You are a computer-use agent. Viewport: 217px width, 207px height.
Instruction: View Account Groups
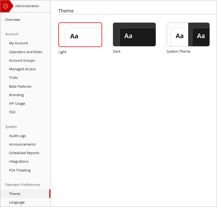[22, 60]
